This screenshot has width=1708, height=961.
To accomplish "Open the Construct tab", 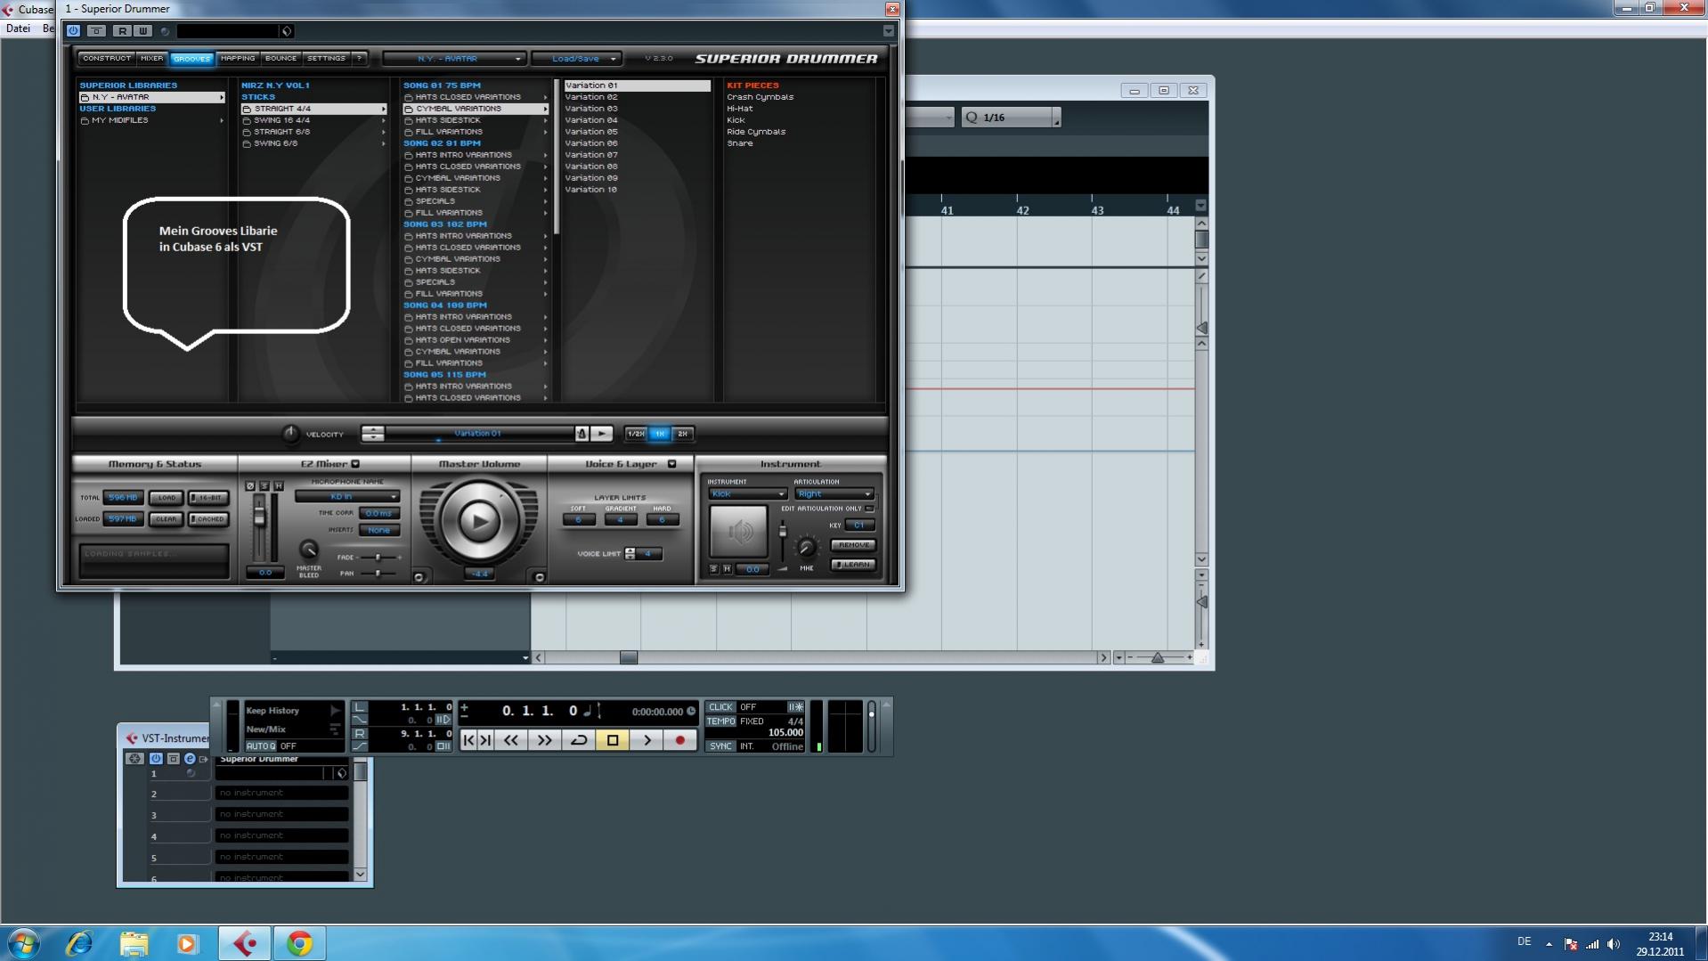I will [x=106, y=59].
